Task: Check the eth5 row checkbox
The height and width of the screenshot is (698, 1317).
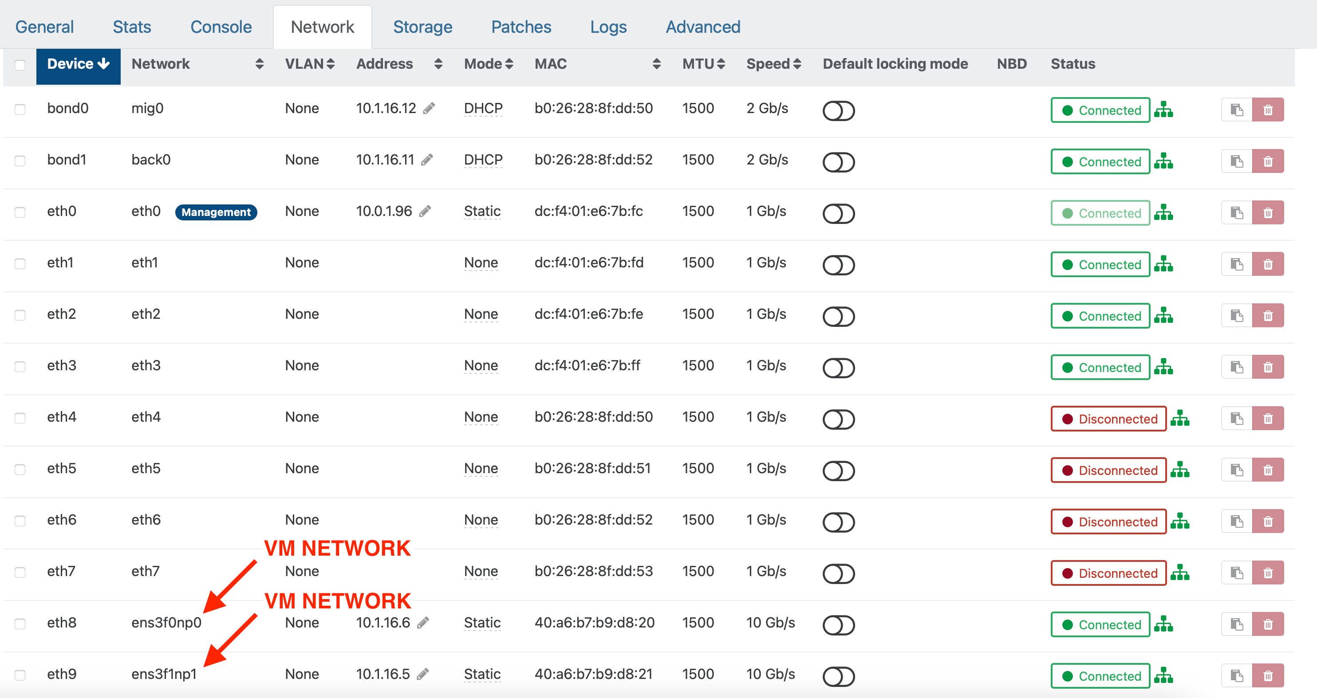Action: coord(20,470)
